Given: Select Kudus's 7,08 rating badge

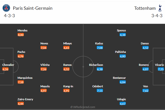Looking at the screenshot, I should coord(100,48).
